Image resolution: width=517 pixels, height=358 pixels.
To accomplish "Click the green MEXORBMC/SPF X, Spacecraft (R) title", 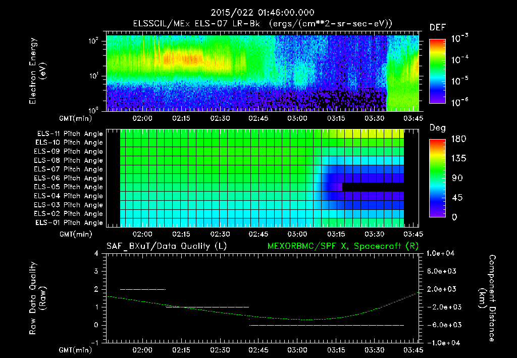I will (x=343, y=246).
